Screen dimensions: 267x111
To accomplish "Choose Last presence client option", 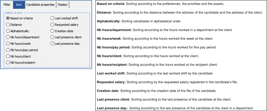I will point(66,37).
